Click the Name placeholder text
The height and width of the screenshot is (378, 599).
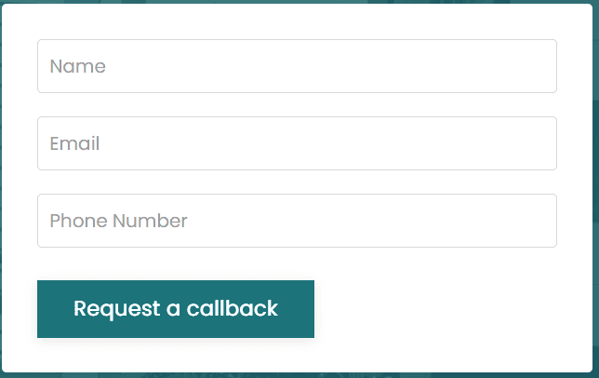[77, 66]
